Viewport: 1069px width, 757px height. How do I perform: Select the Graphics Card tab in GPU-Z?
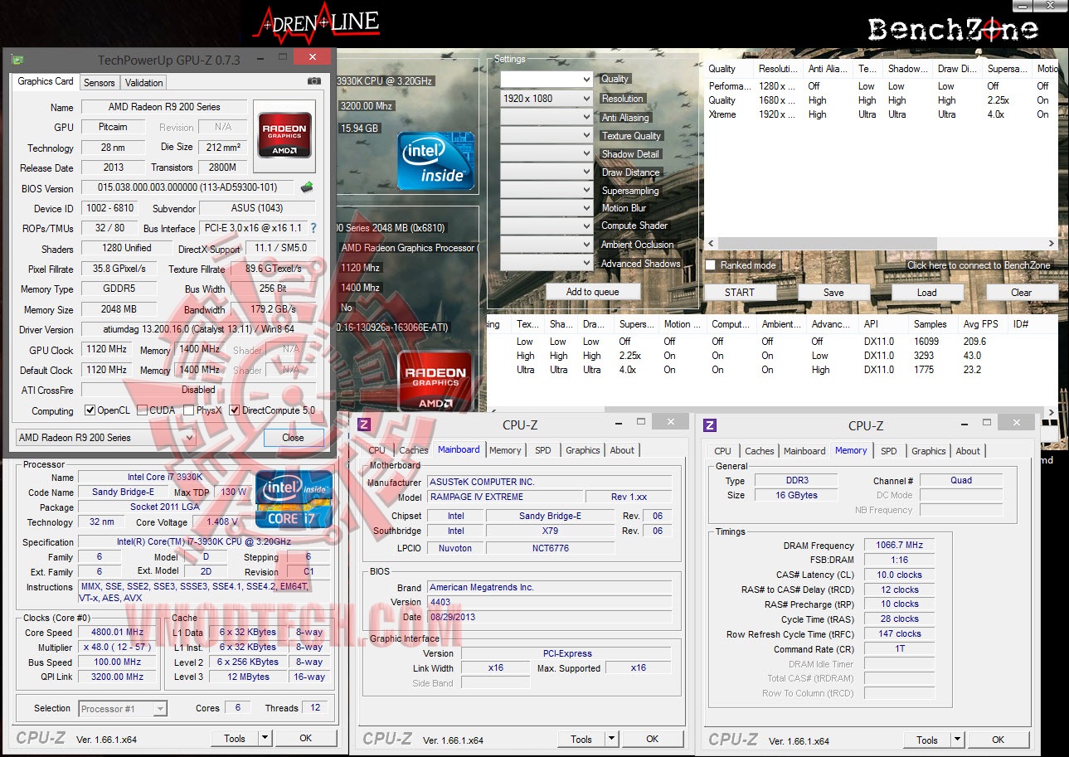[x=46, y=81]
